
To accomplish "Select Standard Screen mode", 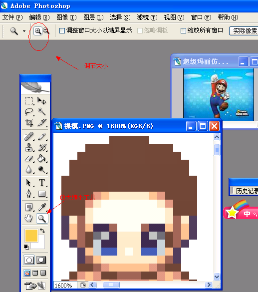I will (x=27, y=273).
